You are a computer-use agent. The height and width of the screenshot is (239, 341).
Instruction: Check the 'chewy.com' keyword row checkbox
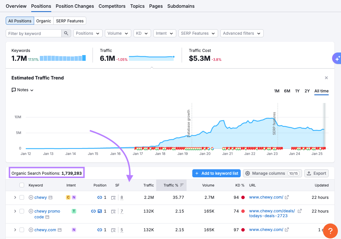(x=22, y=230)
